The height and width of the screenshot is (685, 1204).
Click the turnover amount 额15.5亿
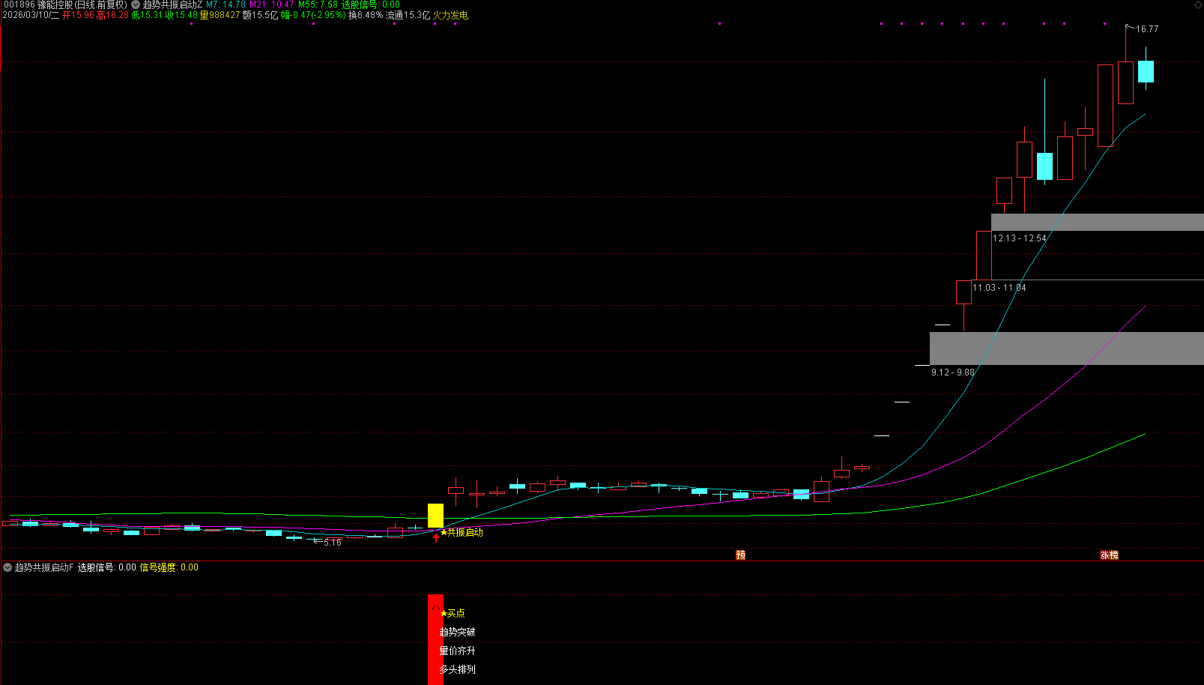[260, 15]
